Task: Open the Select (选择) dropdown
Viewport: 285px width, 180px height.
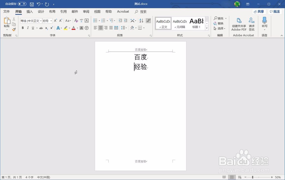Action: (x=219, y=29)
